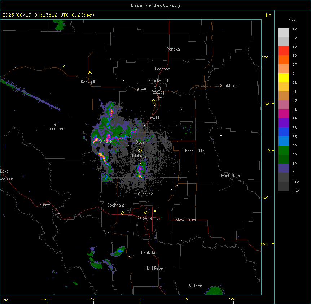Click the yellow diamond marker above RockyMH
The image size is (311, 304).
pos(90,74)
